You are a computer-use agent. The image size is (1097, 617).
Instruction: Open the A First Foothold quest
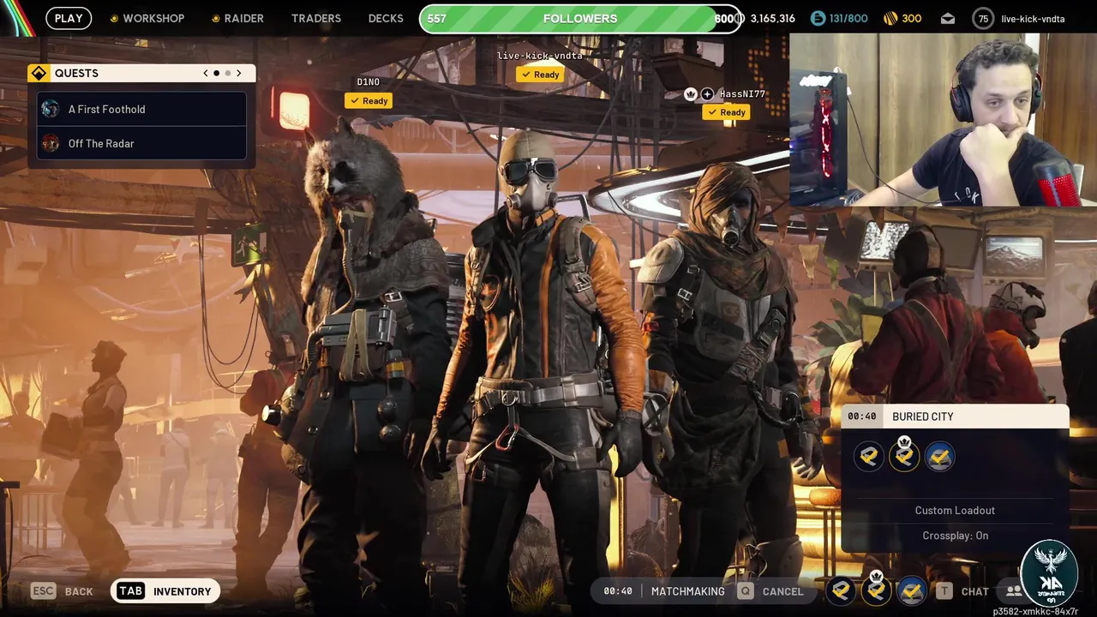click(141, 109)
